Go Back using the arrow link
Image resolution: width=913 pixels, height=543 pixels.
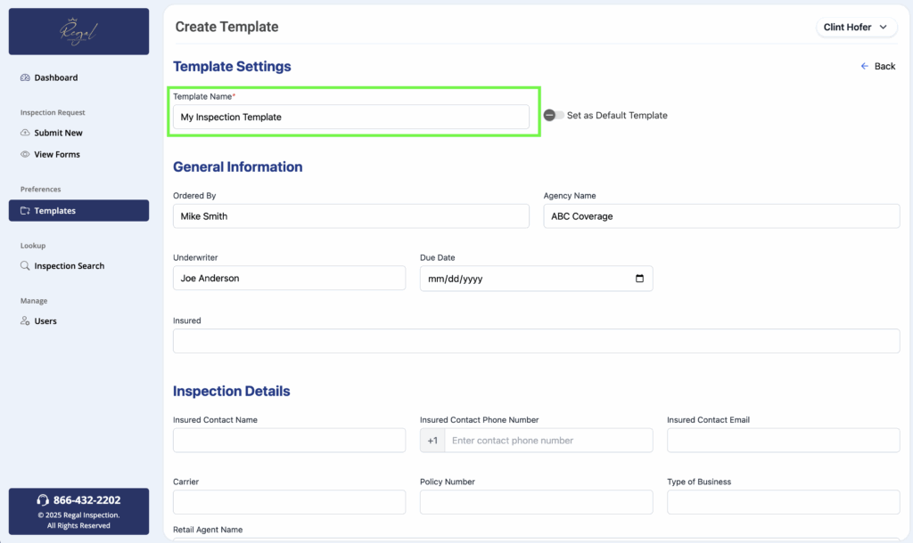click(877, 67)
